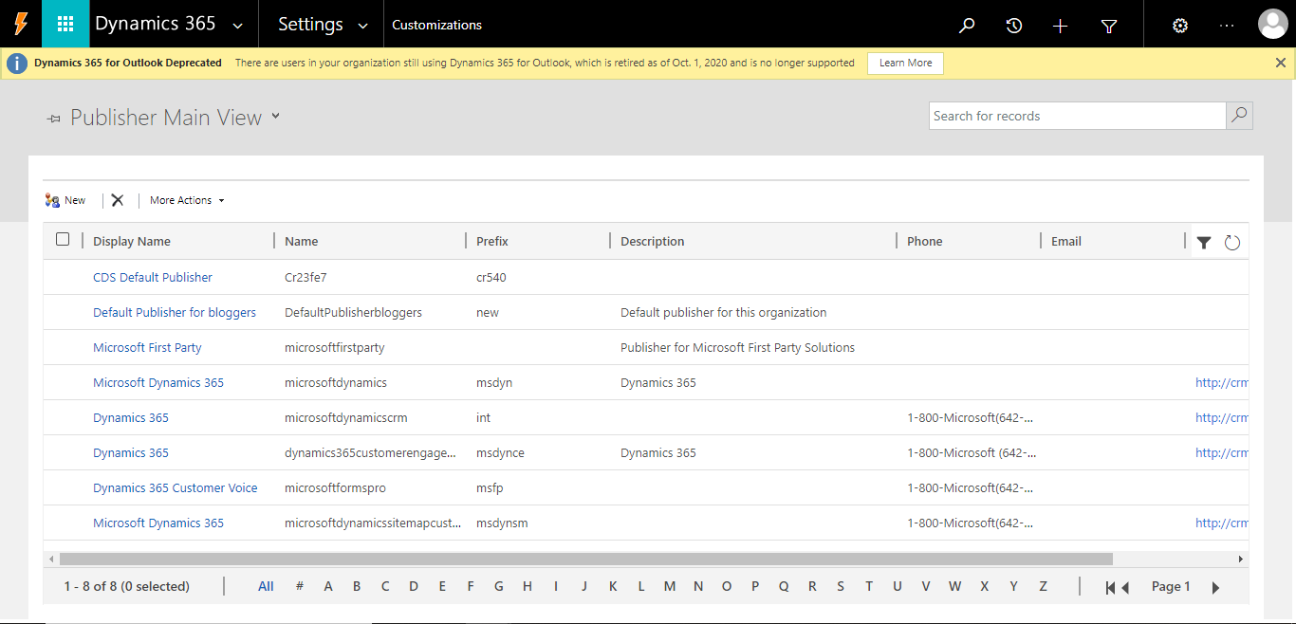The height and width of the screenshot is (624, 1296).
Task: Click the microsoftformspro name cell
Action: point(335,487)
